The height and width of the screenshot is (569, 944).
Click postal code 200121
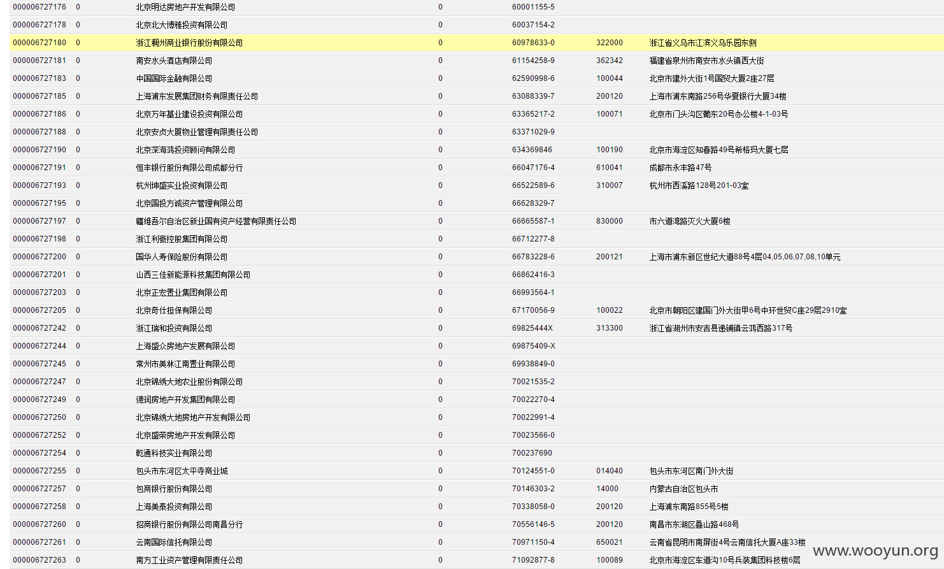point(610,257)
